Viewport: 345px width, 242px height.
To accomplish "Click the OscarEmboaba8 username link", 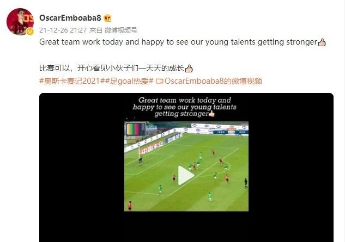I will point(70,18).
